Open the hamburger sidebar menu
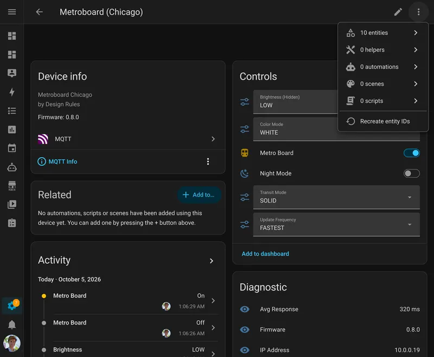434x357 pixels. [x=11, y=12]
